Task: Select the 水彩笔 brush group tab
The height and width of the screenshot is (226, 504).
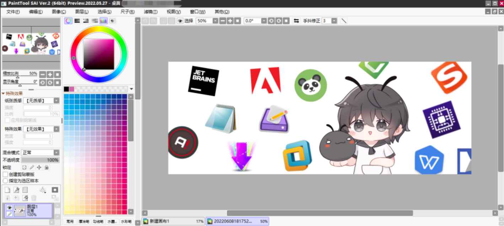Action: point(125,222)
